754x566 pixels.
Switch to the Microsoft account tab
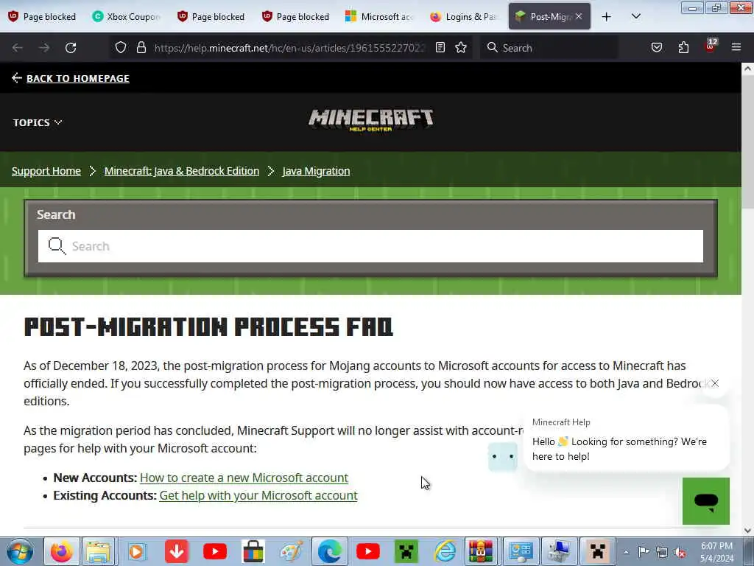[x=379, y=17]
